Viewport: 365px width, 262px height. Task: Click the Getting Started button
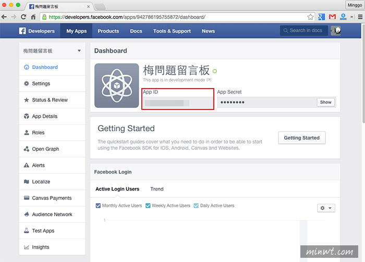pyautogui.click(x=302, y=138)
